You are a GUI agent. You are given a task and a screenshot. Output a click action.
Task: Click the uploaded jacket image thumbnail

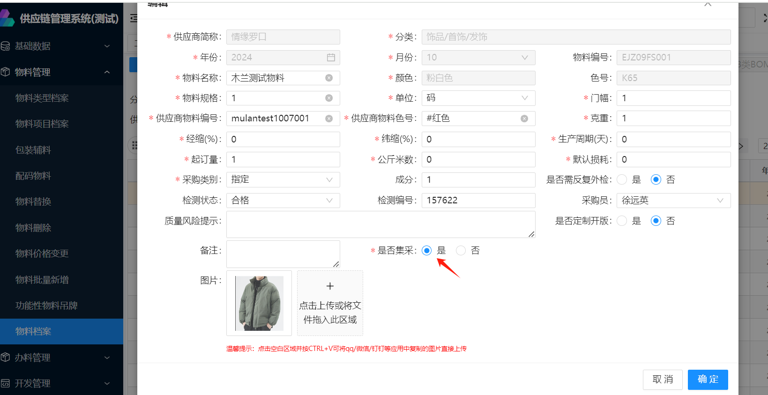[x=259, y=303]
